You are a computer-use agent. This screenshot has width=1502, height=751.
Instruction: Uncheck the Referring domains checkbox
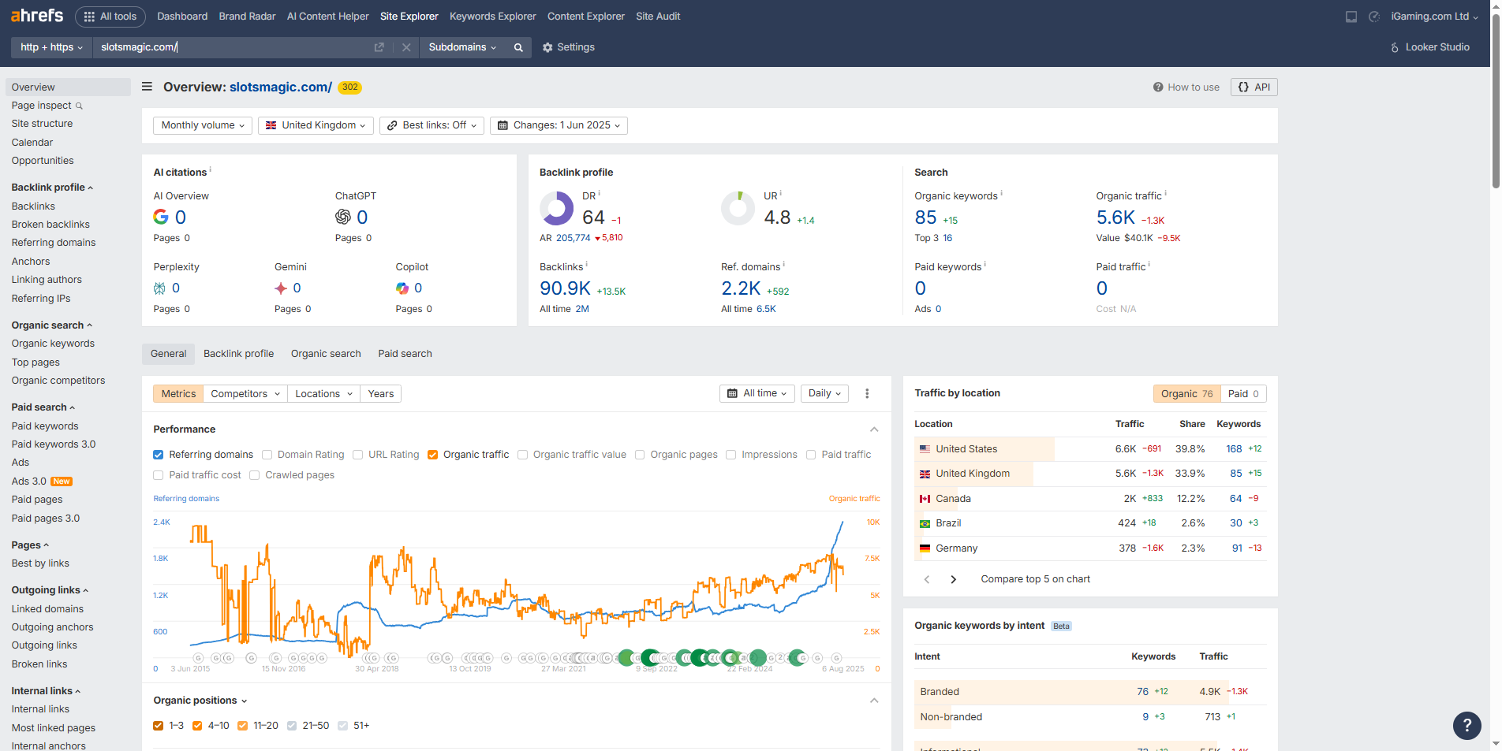coord(159,455)
